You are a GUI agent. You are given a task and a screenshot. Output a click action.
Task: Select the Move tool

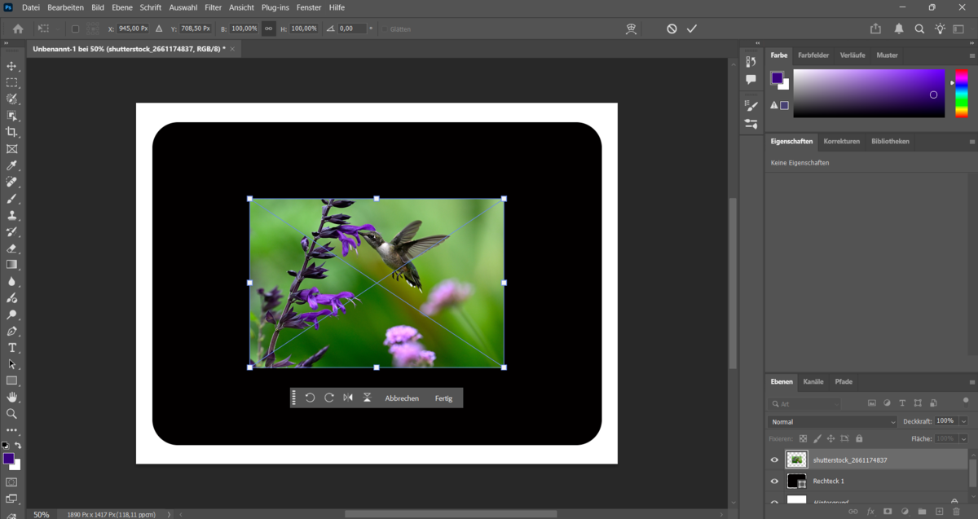12,68
